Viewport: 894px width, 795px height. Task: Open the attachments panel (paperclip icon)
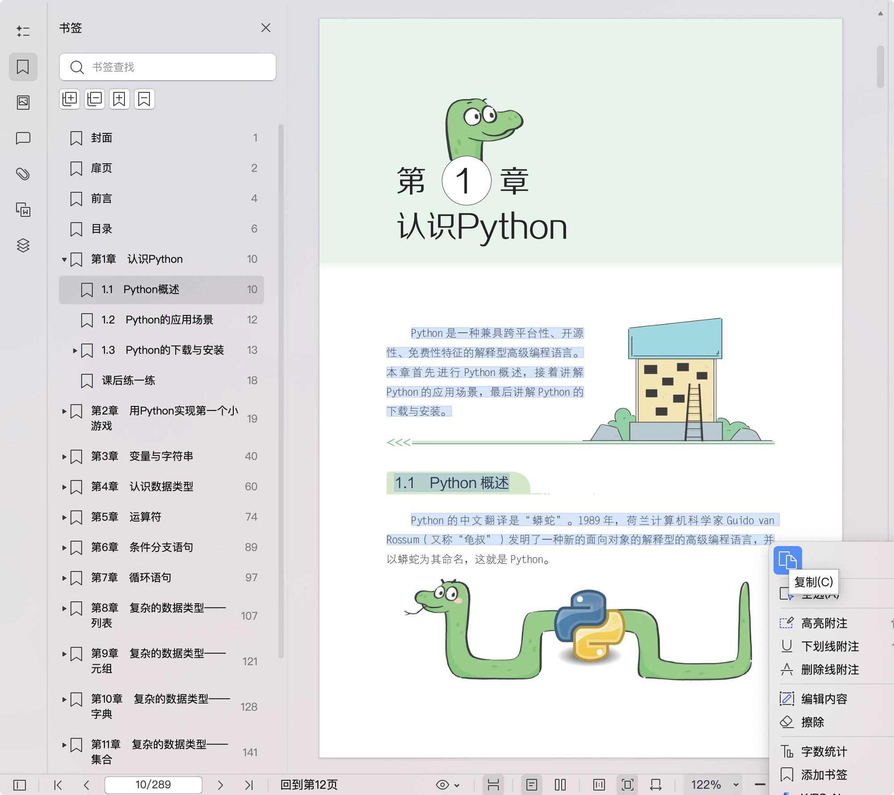(x=23, y=174)
